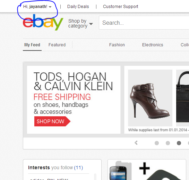Switch to the Featured tab
Viewport: 189px width, 180px height.
(57, 45)
